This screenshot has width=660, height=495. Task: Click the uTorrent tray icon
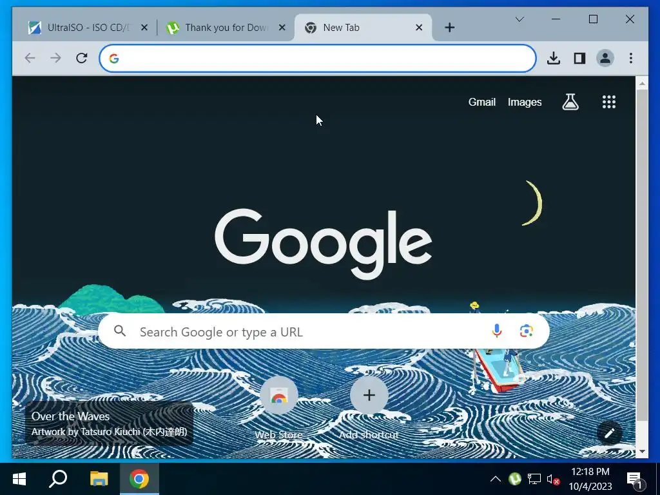[515, 479]
